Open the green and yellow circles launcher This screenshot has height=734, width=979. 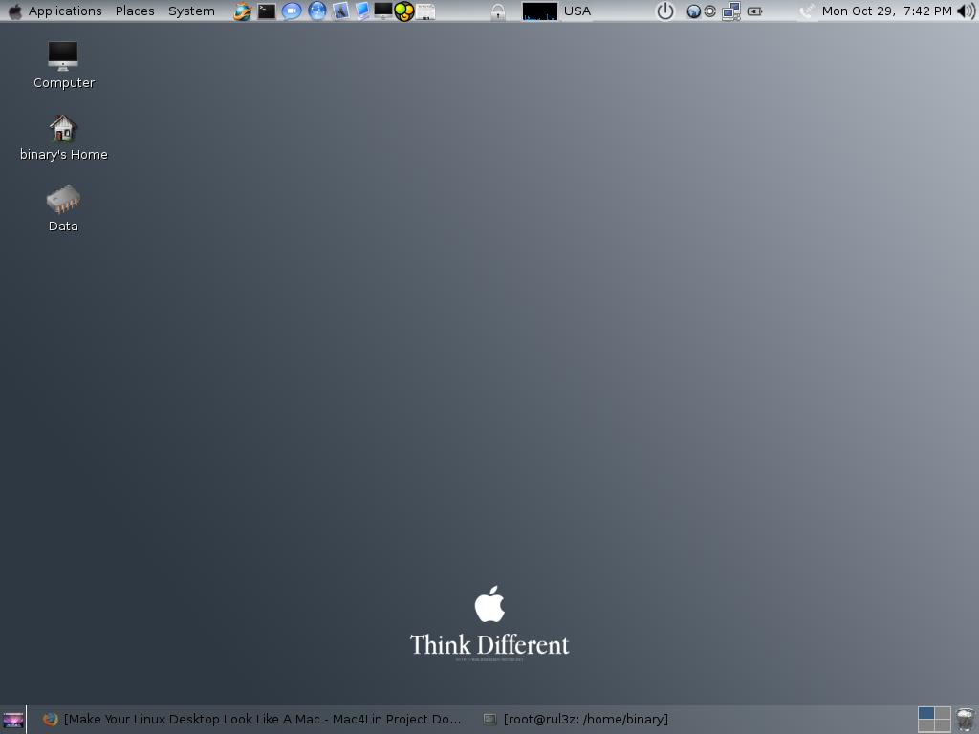tap(404, 11)
